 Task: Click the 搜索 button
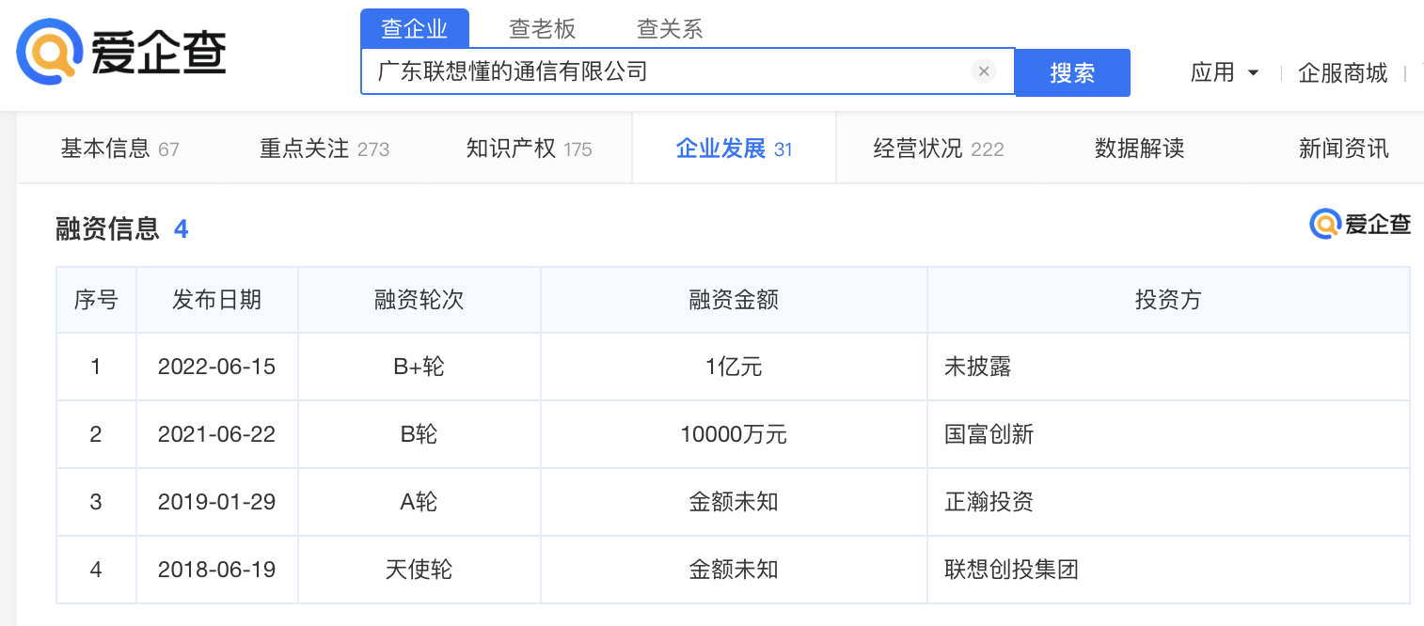[1073, 72]
